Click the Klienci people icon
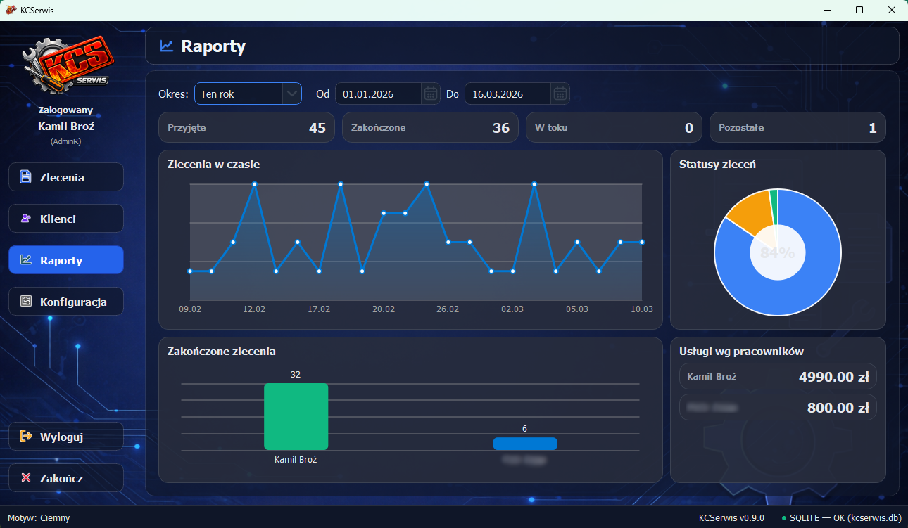Image resolution: width=908 pixels, height=528 pixels. [26, 219]
